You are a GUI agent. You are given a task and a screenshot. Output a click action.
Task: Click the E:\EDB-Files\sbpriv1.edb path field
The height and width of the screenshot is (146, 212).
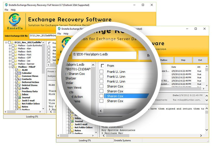(x=104, y=55)
